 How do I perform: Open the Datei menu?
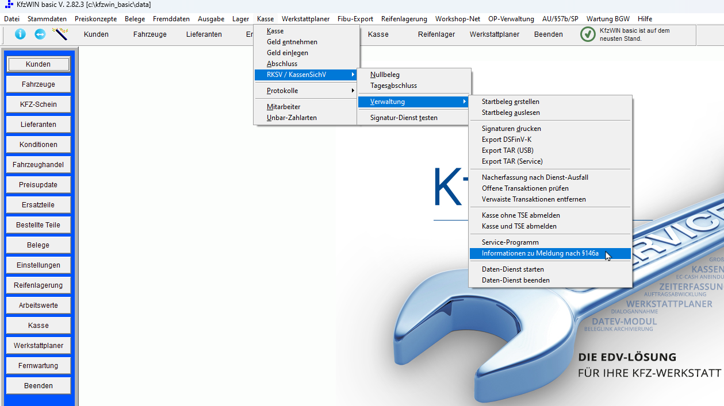[12, 19]
